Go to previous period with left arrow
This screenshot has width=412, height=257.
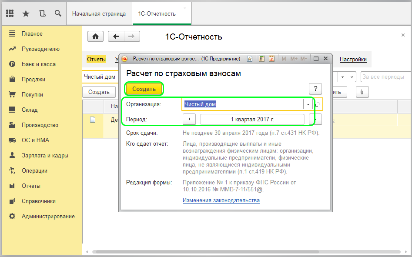[x=189, y=119]
